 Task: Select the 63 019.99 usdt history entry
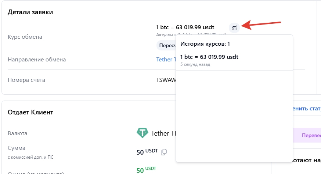click(x=209, y=57)
